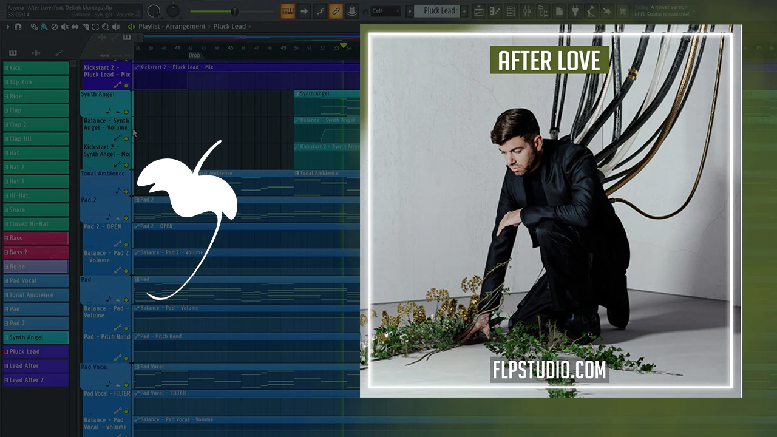Mute the Balance - Pad 2 - Volume track
This screenshot has width=777, height=437.
(126, 271)
